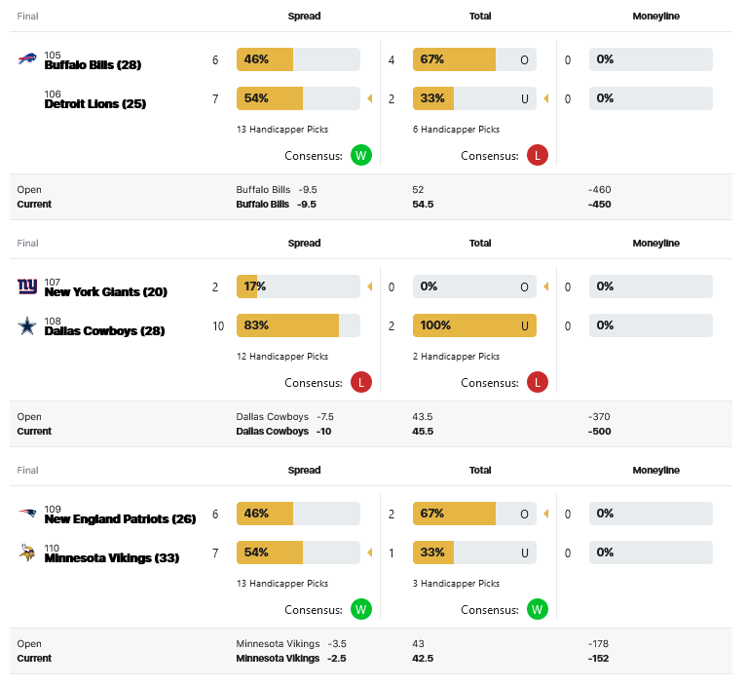Select New York Giants 17% spread bar
The width and height of the screenshot is (747, 687).
point(298,286)
